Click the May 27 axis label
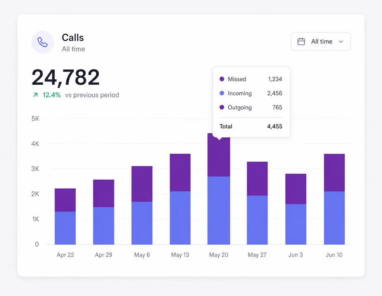The image size is (382, 296). click(257, 254)
